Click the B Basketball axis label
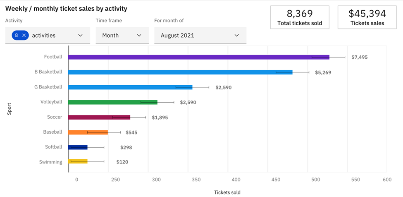This screenshot has width=403, height=197. tap(48, 72)
